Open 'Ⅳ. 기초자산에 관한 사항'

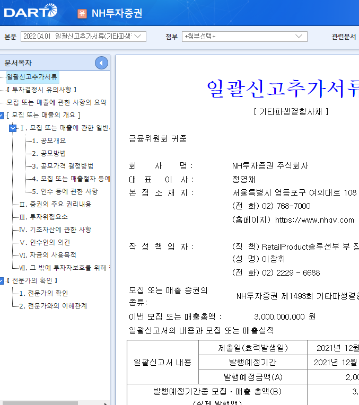click(x=55, y=230)
